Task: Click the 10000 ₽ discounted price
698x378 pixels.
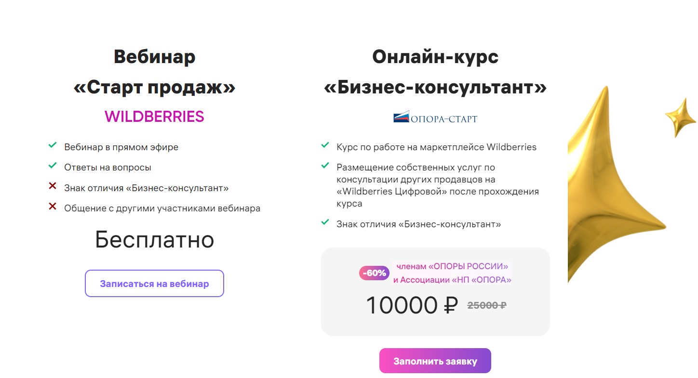Action: (411, 305)
